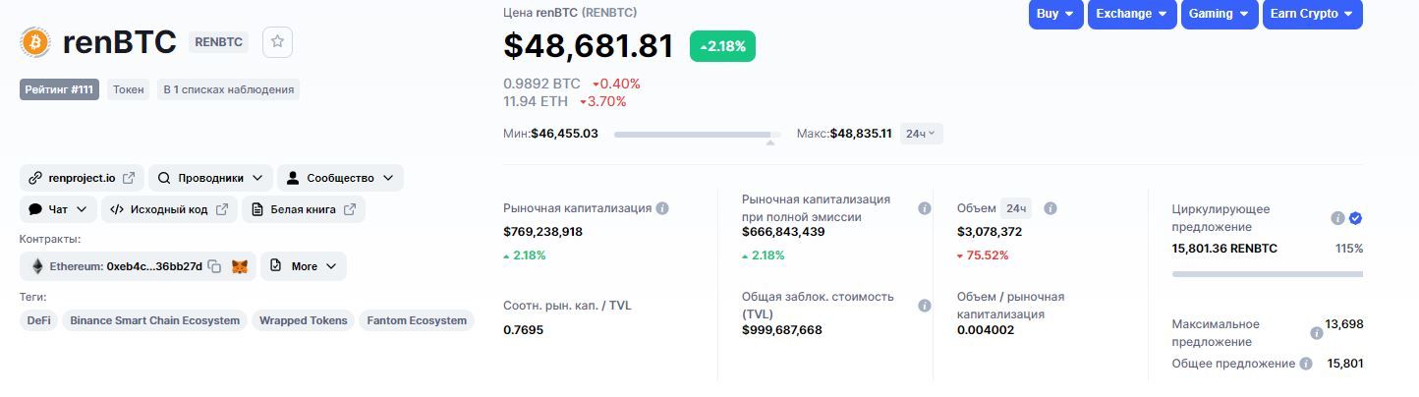Image resolution: width=1419 pixels, height=397 pixels.
Task: Copy the Ethereum contract address
Action: (x=214, y=266)
